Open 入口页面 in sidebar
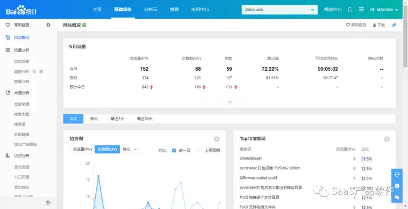Viewport: 408px width, 209px height. (22, 177)
